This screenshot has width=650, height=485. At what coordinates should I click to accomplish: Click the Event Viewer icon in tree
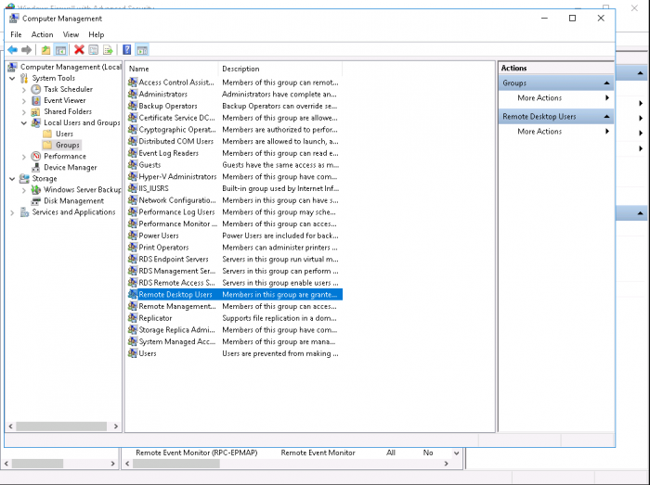[36, 100]
